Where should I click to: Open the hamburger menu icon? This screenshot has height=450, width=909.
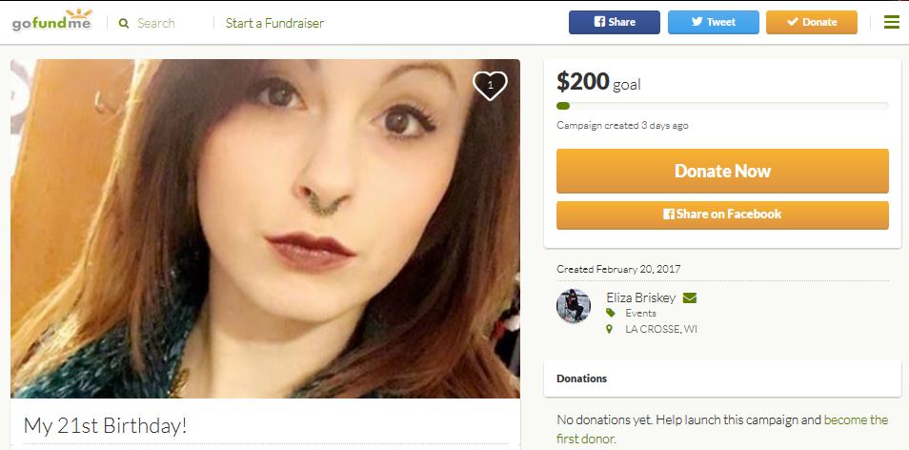click(x=891, y=23)
